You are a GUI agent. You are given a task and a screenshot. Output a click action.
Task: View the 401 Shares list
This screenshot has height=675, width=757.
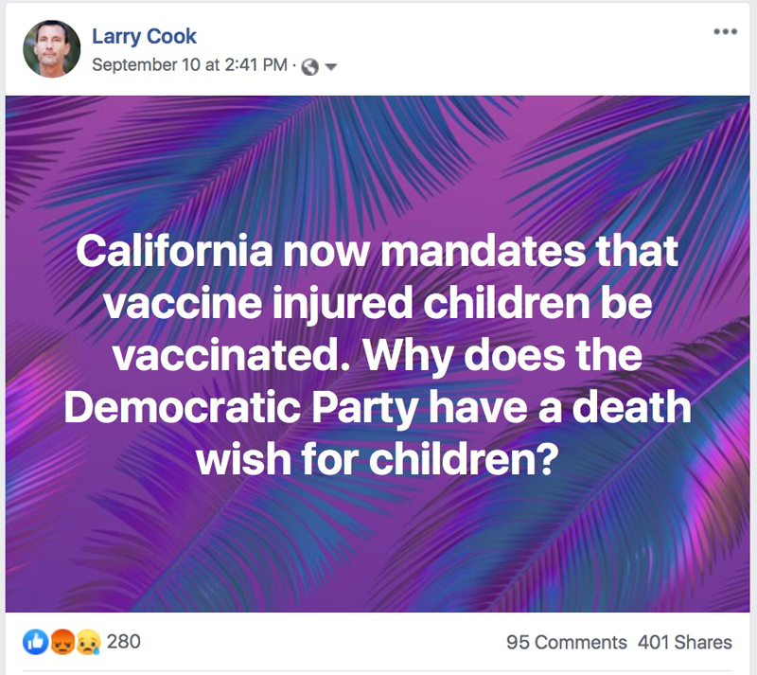coord(685,642)
